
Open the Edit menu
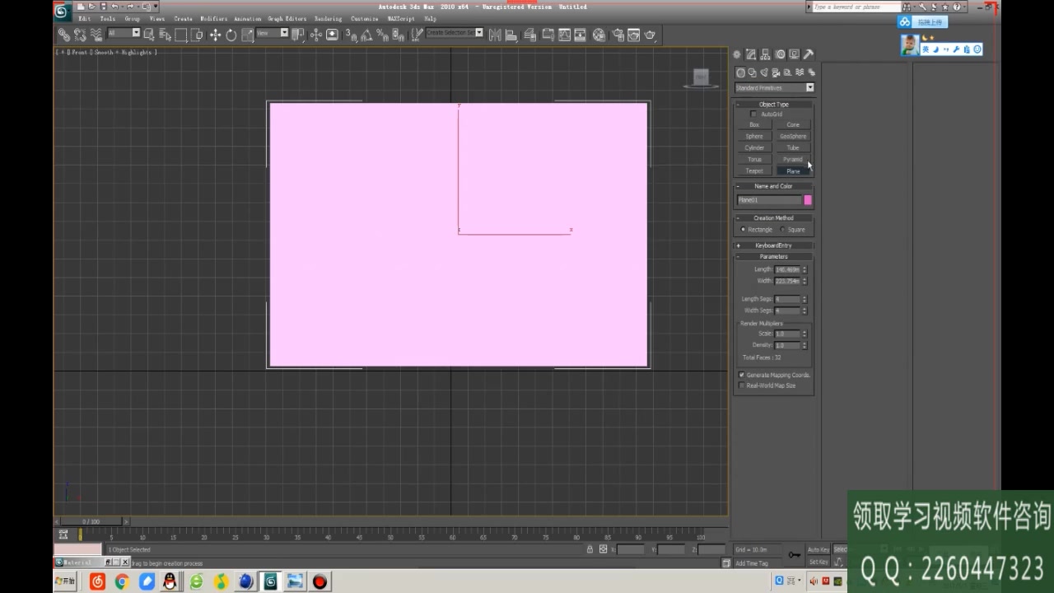tap(85, 18)
